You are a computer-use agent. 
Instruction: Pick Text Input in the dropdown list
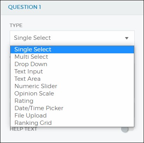click(72, 71)
